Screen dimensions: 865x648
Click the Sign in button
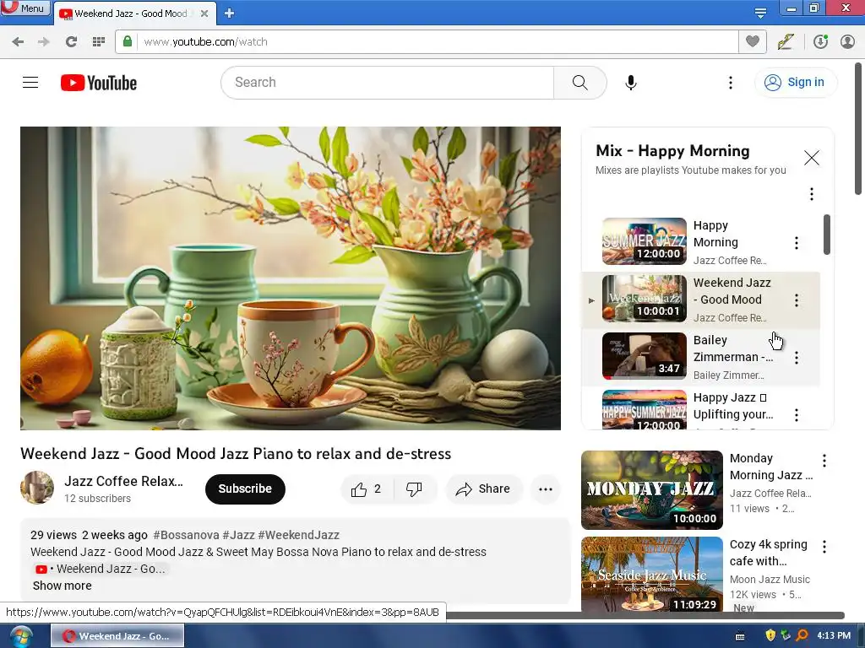tap(794, 82)
